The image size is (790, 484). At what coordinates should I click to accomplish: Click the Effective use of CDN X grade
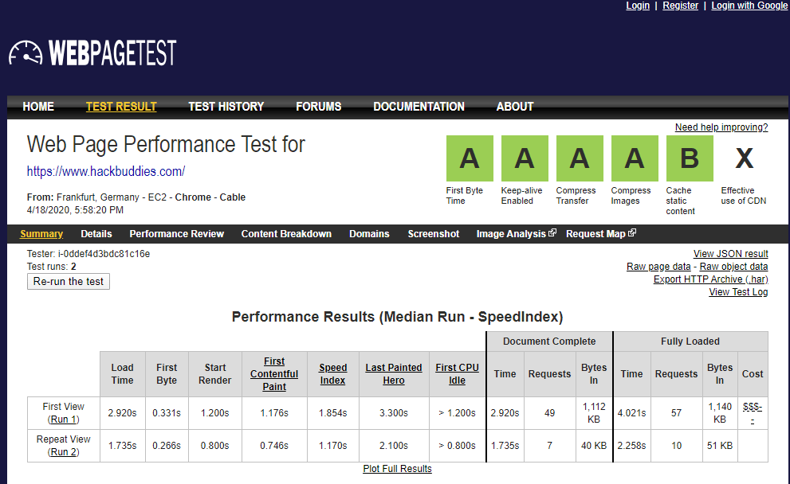744,158
